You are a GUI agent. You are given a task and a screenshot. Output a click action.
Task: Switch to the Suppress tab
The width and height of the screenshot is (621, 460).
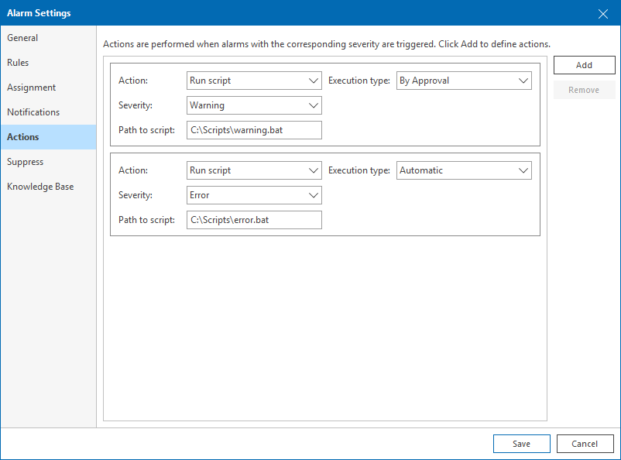coord(26,162)
